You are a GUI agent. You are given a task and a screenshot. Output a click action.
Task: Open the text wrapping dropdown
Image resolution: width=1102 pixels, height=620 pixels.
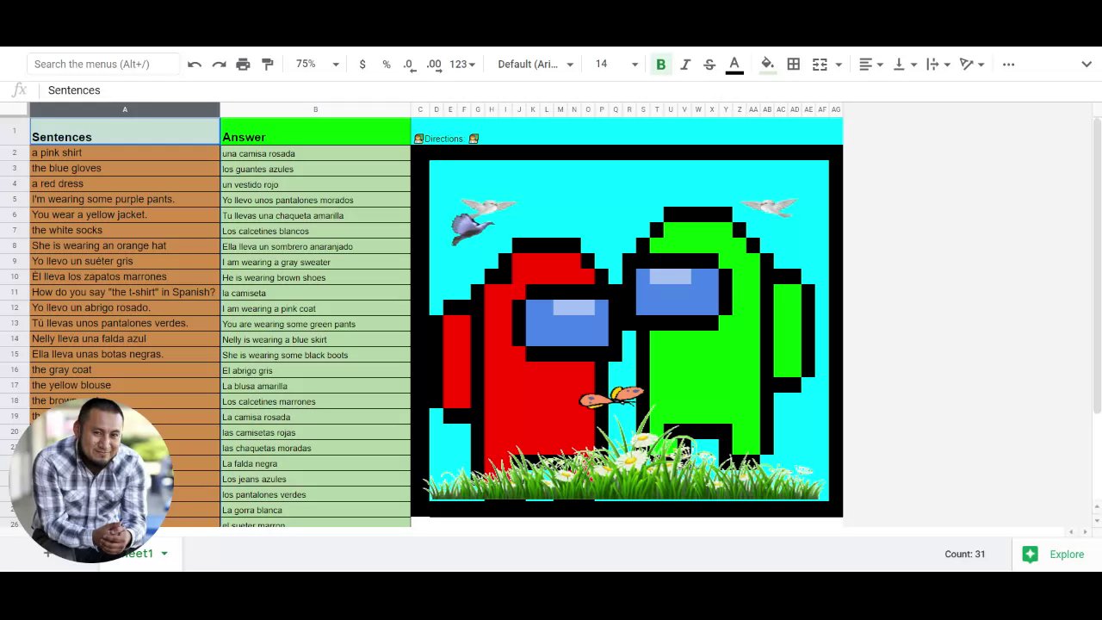[x=938, y=65]
